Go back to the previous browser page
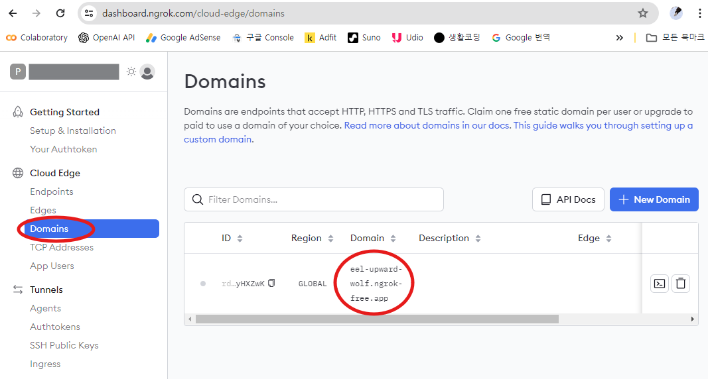Image resolution: width=708 pixels, height=379 pixels. point(13,13)
